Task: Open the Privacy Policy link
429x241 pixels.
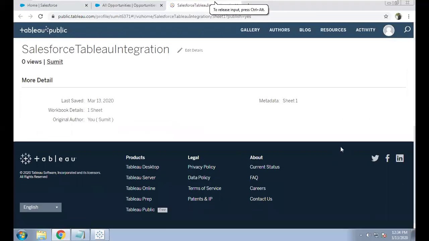Action: click(x=202, y=167)
